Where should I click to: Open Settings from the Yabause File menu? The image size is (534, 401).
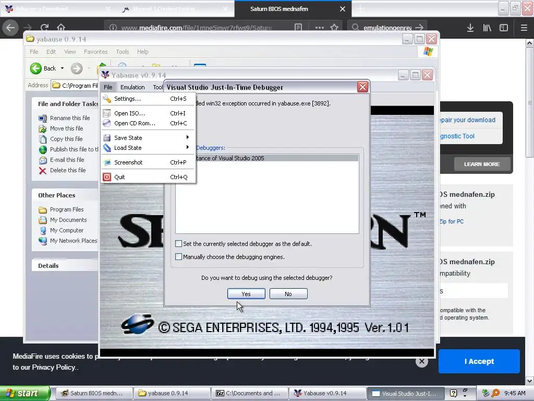[148, 99]
